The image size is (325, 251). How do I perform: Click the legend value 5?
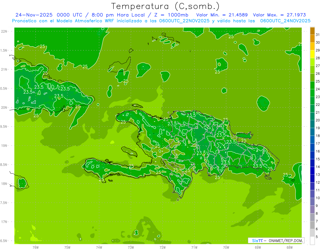(317, 237)
